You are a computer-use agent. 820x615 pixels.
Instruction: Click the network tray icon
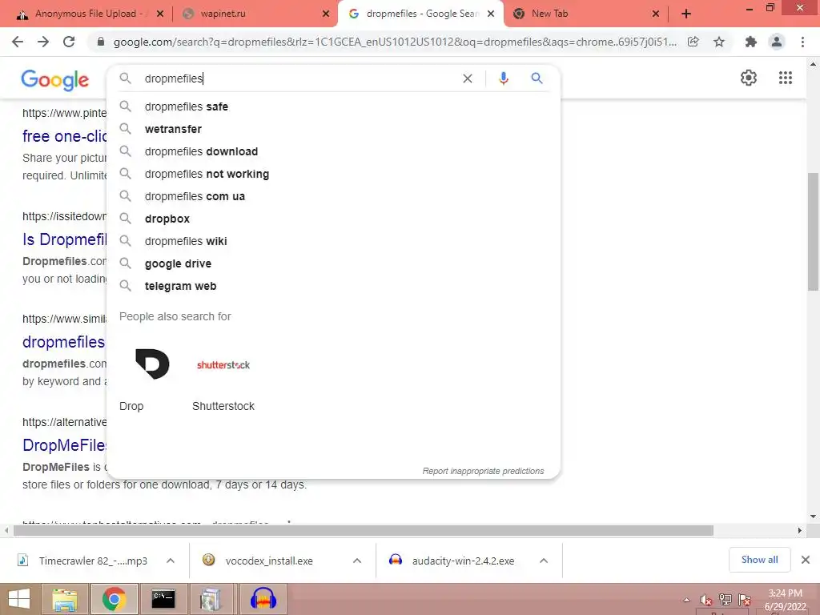(x=726, y=600)
